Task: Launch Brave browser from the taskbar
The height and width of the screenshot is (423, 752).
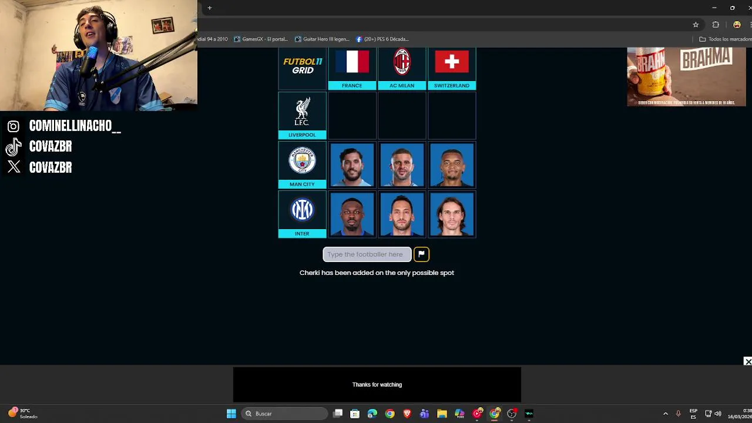Action: pos(407,414)
